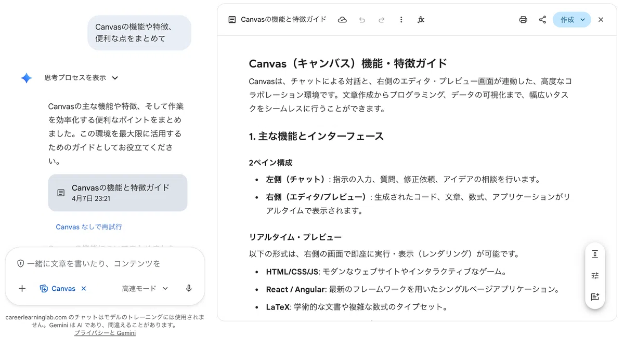This screenshot has width=624, height=337.
Task: Click the Gemini sparkle icon
Action: click(27, 78)
